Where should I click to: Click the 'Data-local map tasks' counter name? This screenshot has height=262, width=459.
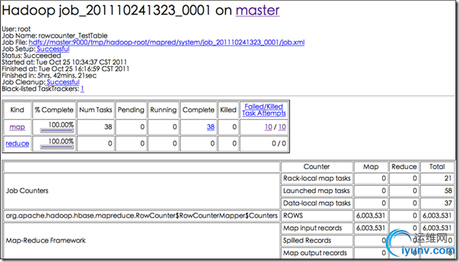tap(316, 203)
